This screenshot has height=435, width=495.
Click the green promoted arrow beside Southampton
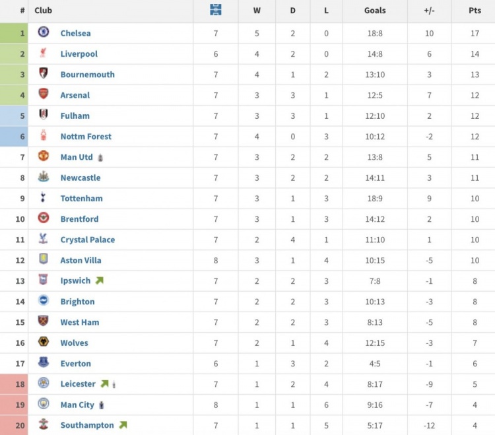[x=123, y=425]
